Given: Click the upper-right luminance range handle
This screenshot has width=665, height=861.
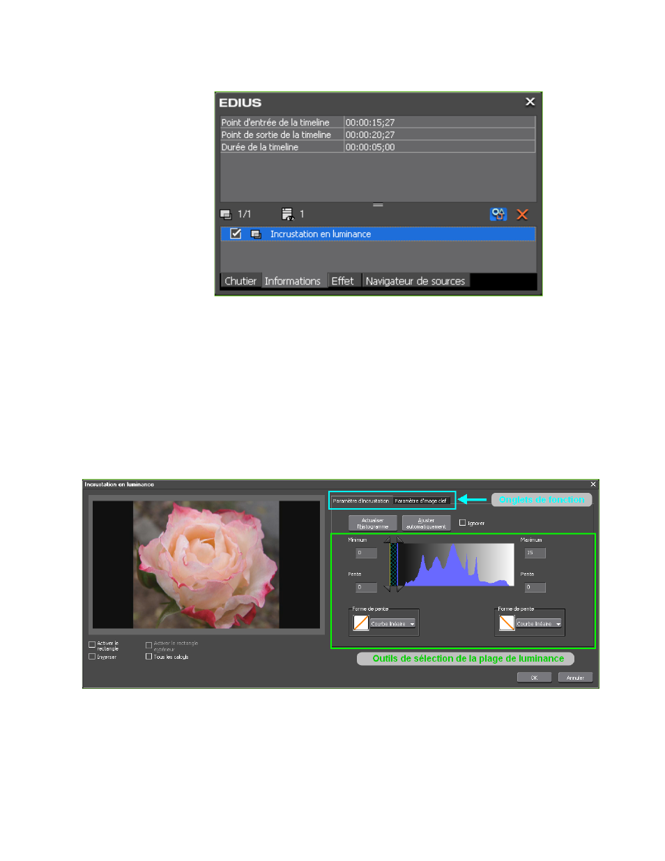Looking at the screenshot, I should tap(400, 540).
